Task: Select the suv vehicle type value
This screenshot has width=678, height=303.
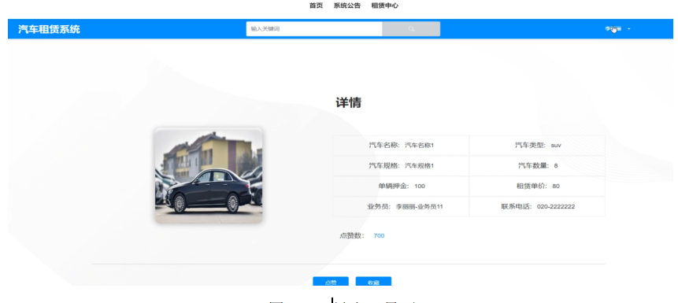Action: [x=556, y=146]
